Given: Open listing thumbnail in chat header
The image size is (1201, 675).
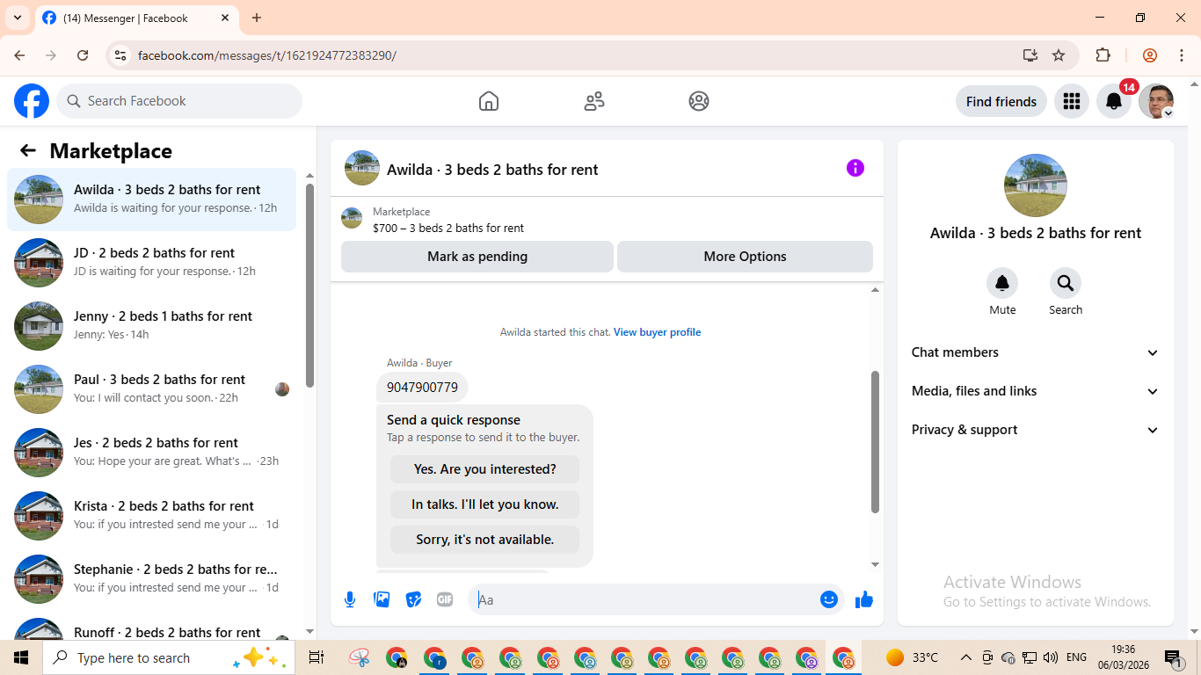Looking at the screenshot, I should [x=362, y=168].
